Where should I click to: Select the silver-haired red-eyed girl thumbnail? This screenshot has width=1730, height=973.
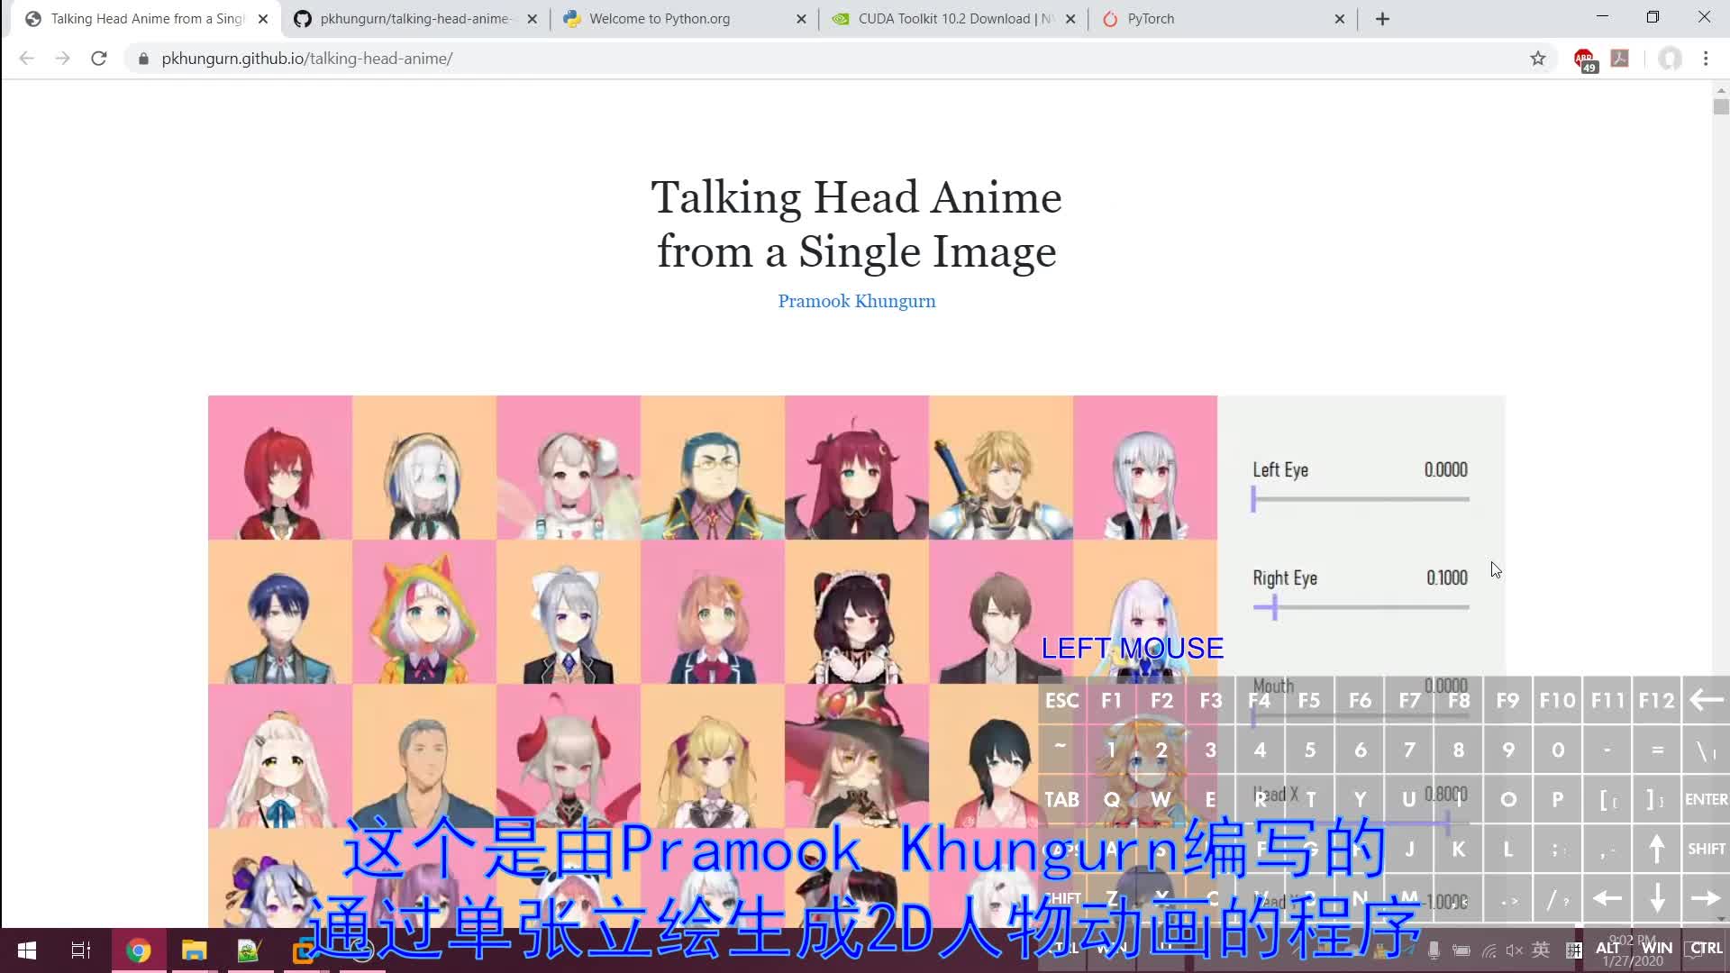(1145, 468)
